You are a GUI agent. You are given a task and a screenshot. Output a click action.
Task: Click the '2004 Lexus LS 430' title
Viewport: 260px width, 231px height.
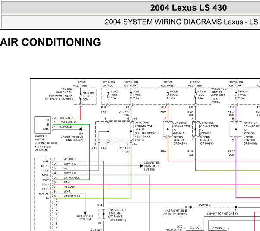coord(188,8)
